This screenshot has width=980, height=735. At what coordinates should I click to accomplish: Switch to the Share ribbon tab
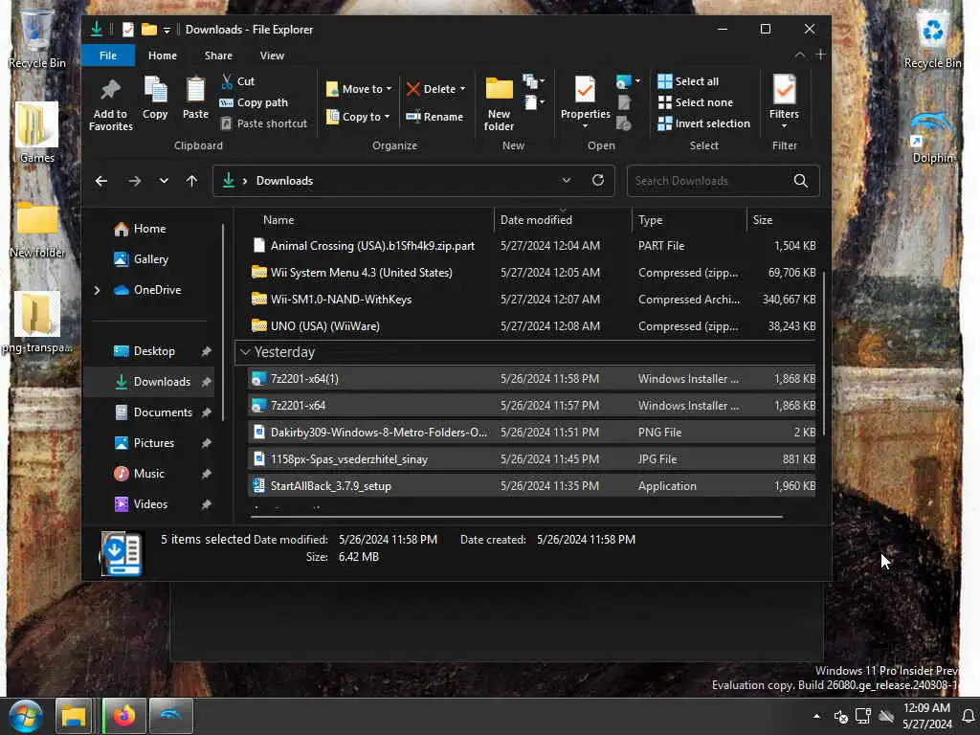(218, 56)
